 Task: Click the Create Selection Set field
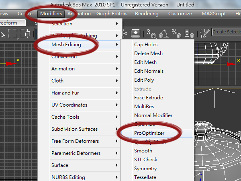(x=227, y=32)
